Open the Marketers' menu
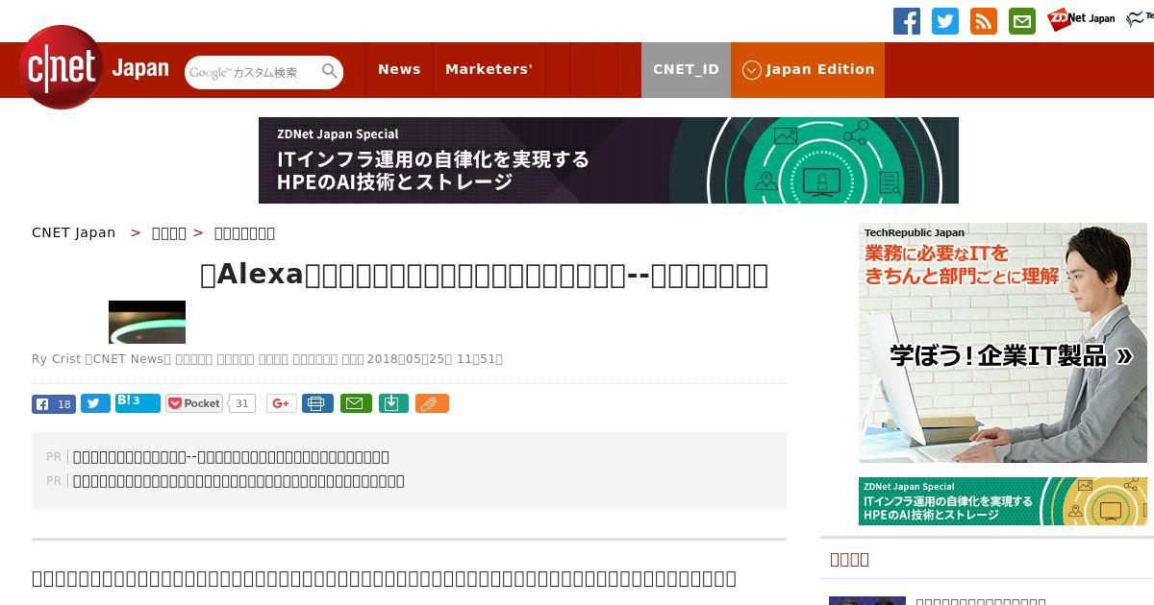Screen dimensions: 1154x605 pyautogui.click(x=489, y=69)
